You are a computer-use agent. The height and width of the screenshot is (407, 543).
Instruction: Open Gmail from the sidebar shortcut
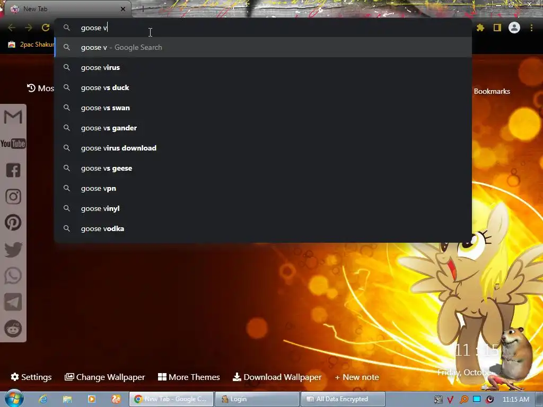tap(13, 117)
